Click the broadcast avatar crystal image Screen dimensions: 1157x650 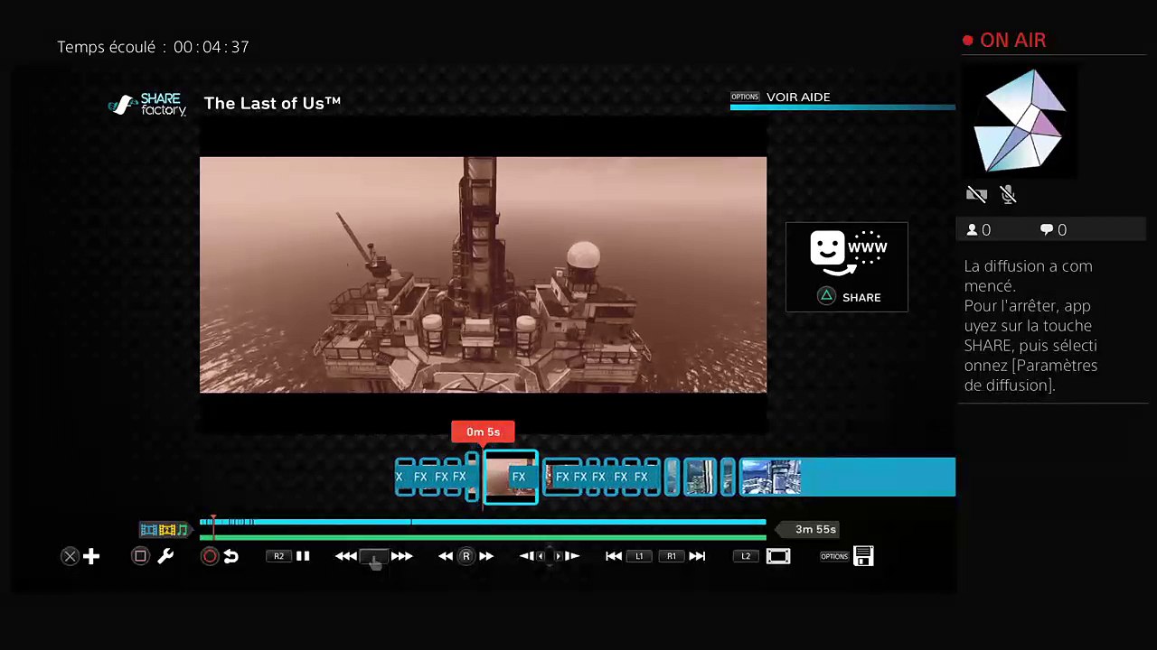1019,120
